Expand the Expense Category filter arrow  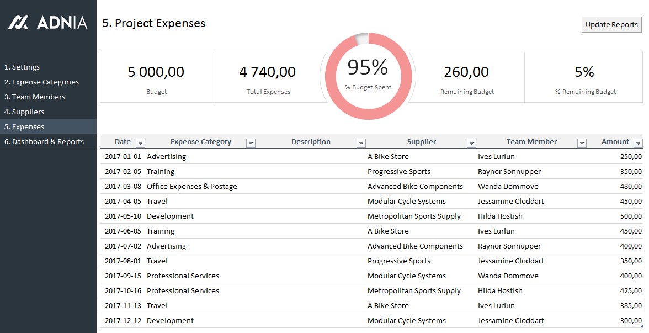251,143
